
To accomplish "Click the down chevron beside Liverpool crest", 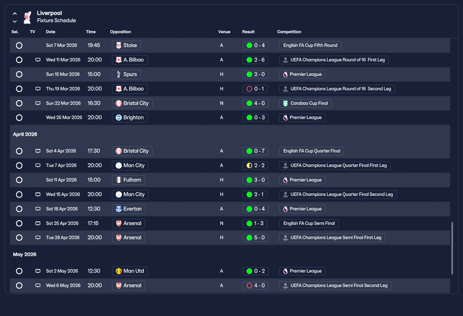I will pyautogui.click(x=15, y=21).
